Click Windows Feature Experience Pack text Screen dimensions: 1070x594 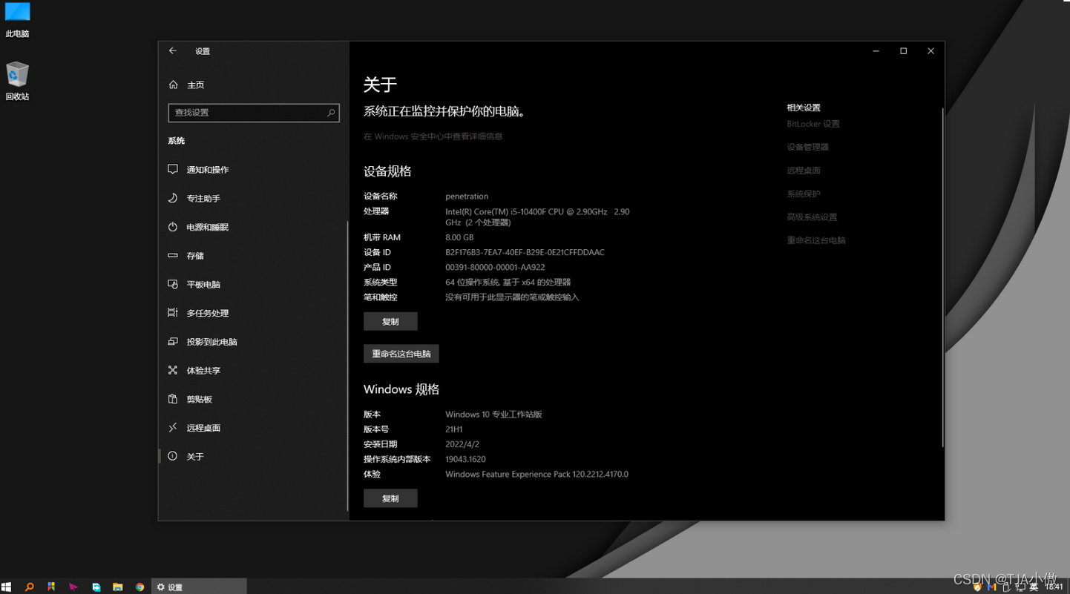tap(536, 474)
